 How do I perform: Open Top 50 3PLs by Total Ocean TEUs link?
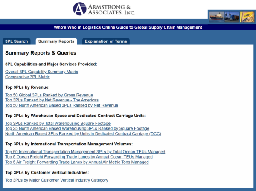(x=85, y=152)
